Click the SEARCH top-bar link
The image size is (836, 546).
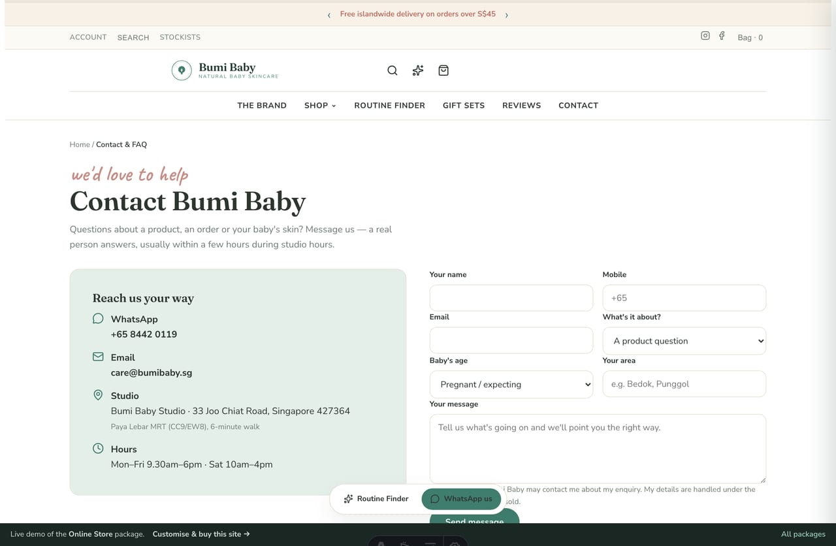click(x=133, y=37)
